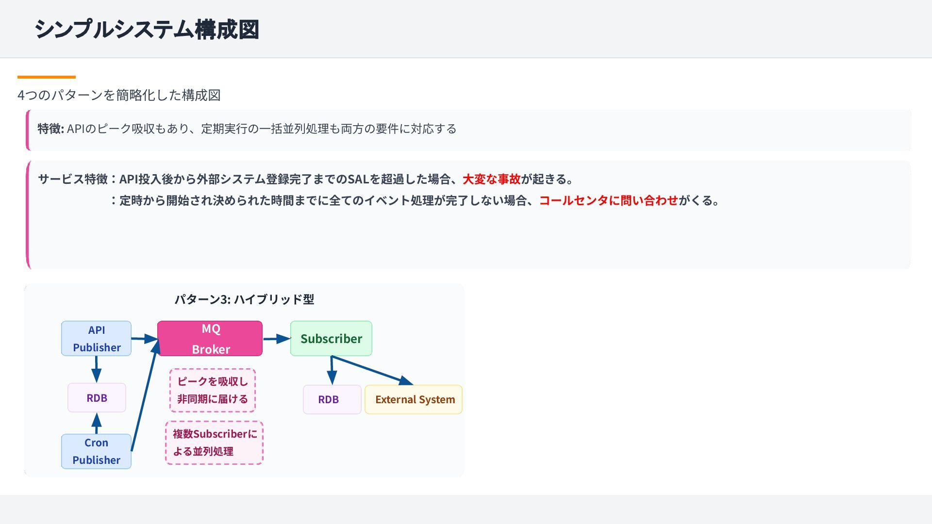932x524 pixels.
Task: Click the 複数Subscriber並列処理 dashed note
Action: coord(214,442)
